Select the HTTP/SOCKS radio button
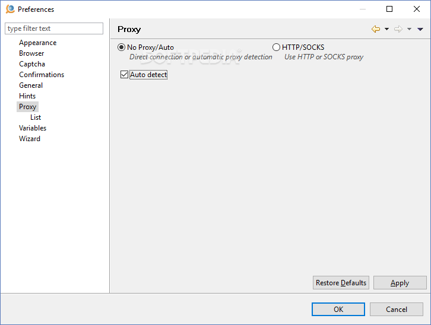 276,47
